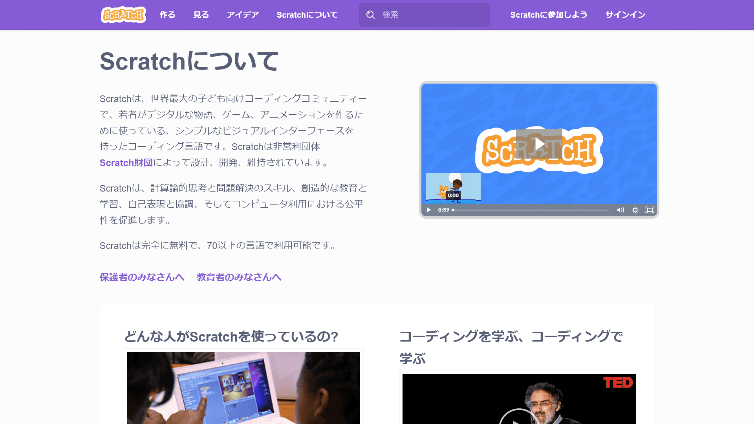Click Scratchに参加しよう link
Image resolution: width=754 pixels, height=424 pixels.
549,15
